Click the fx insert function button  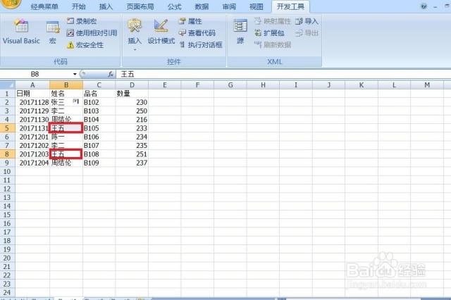tap(110, 74)
